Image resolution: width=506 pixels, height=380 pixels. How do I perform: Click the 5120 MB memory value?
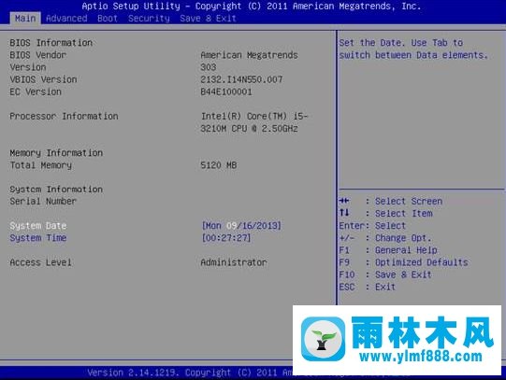click(x=219, y=165)
